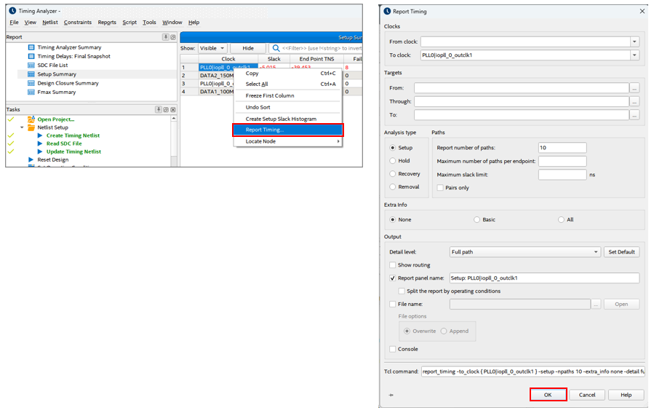
Task: Open the Show Visible dropdown
Action: (213, 48)
